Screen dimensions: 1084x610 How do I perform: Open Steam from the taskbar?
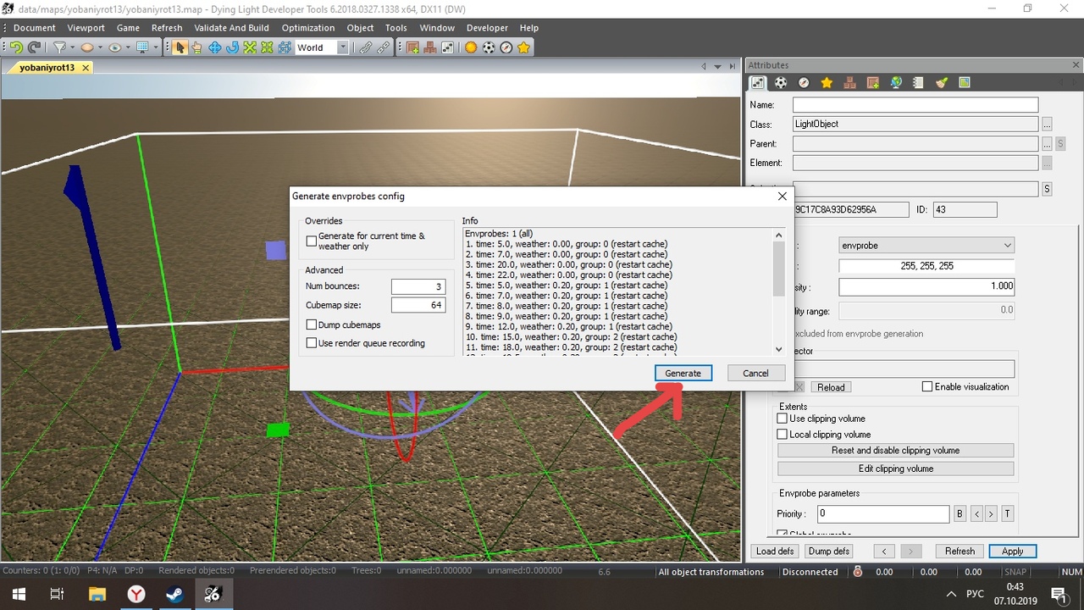(x=174, y=594)
